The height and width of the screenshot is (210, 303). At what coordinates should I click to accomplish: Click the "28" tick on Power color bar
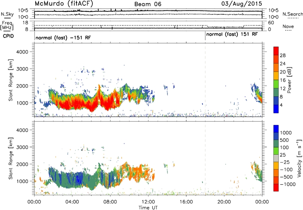tap(283, 55)
